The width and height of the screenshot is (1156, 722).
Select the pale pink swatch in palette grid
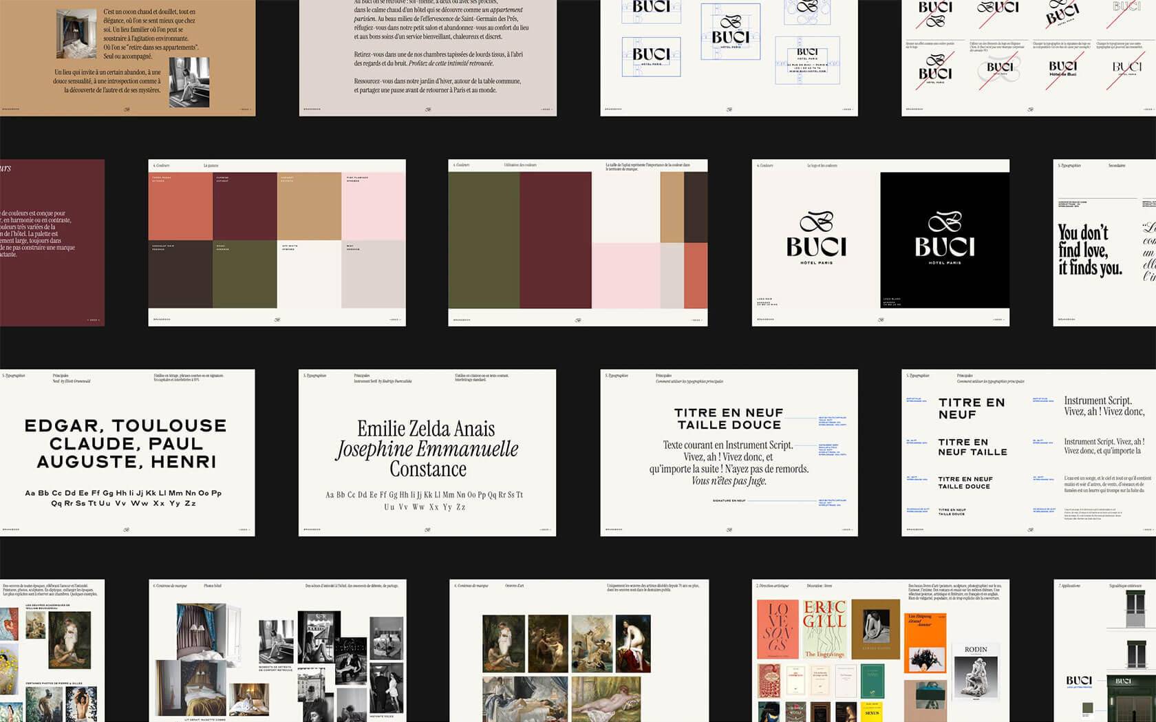373,206
